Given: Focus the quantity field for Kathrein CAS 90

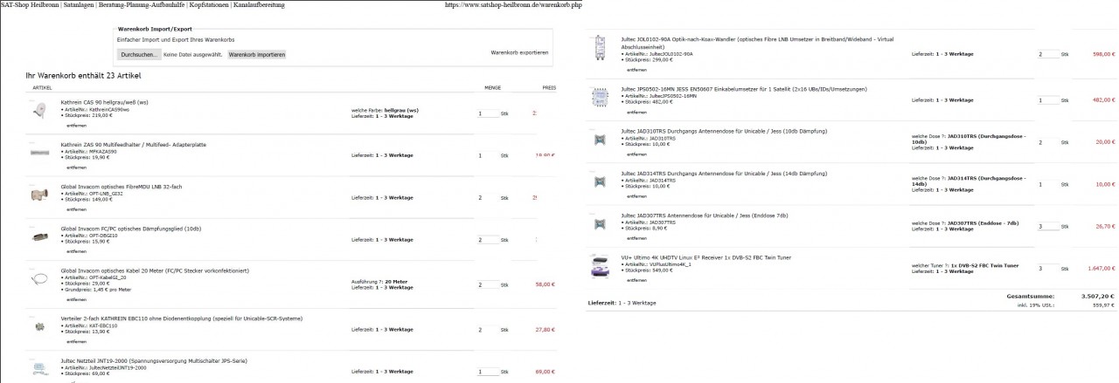Looking at the screenshot, I should click(488, 113).
